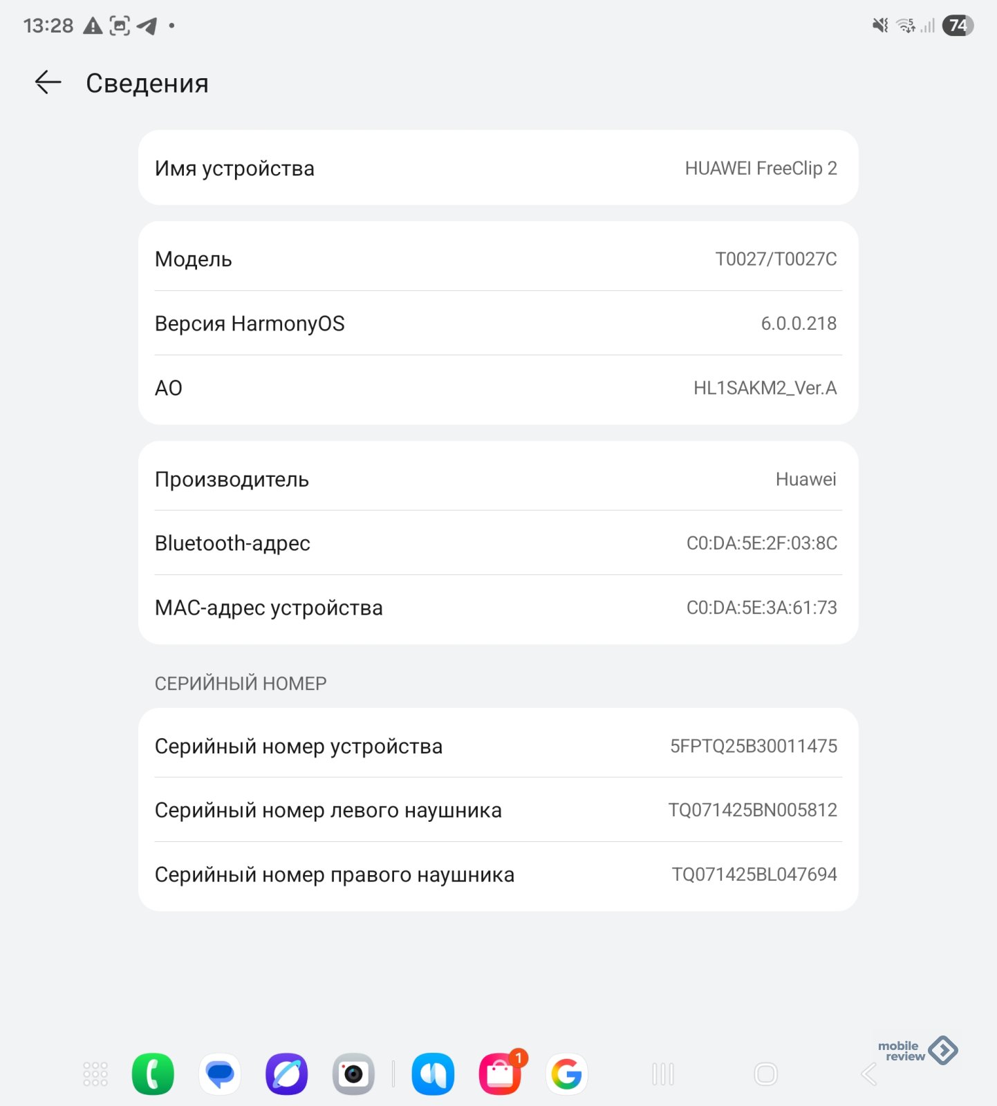Tap the Модель row showing T0027/T0027C
This screenshot has height=1106, width=997.
[498, 259]
